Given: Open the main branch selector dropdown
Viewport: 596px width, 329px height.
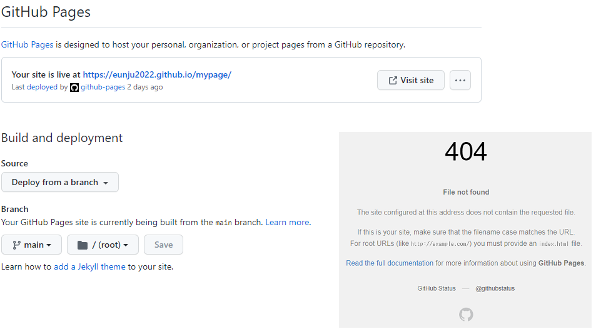Looking at the screenshot, I should pyautogui.click(x=31, y=245).
